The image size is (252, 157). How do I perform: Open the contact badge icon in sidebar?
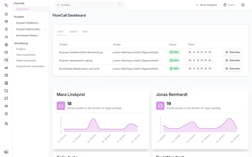tap(6, 83)
